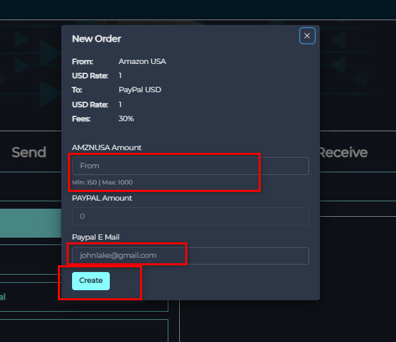Click the Send heading behind the dialog
Image resolution: width=396 pixels, height=342 pixels.
pyautogui.click(x=29, y=152)
